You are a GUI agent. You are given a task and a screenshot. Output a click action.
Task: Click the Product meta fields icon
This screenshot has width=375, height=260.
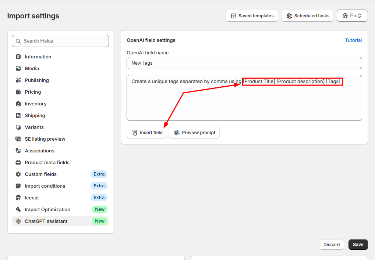click(18, 162)
